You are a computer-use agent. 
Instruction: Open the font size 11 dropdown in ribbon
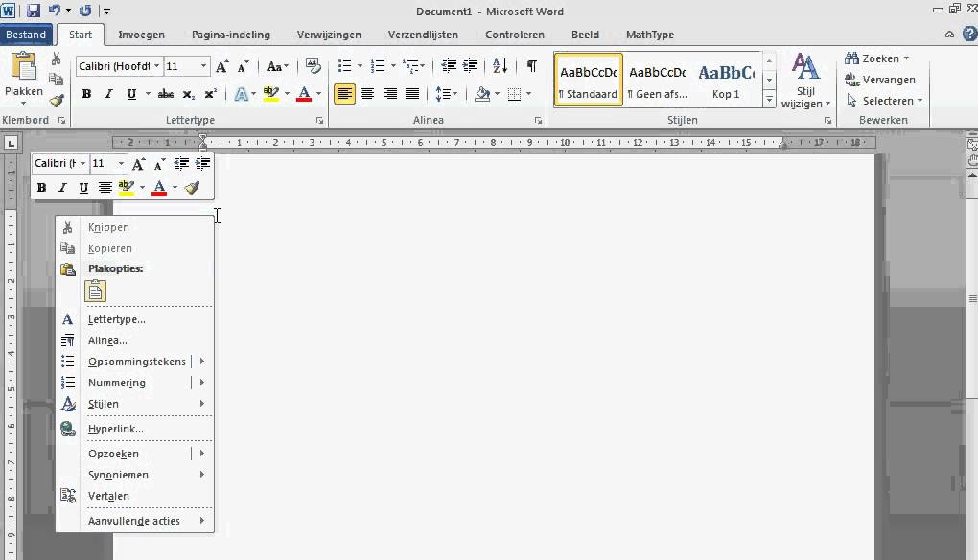click(x=203, y=66)
